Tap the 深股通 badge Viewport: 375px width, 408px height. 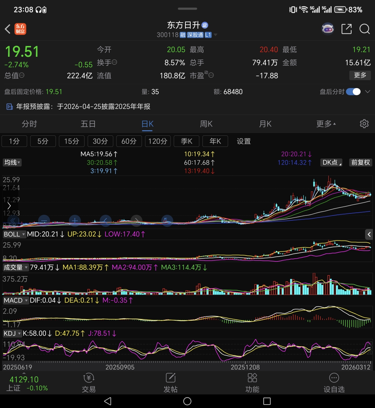tap(195, 35)
